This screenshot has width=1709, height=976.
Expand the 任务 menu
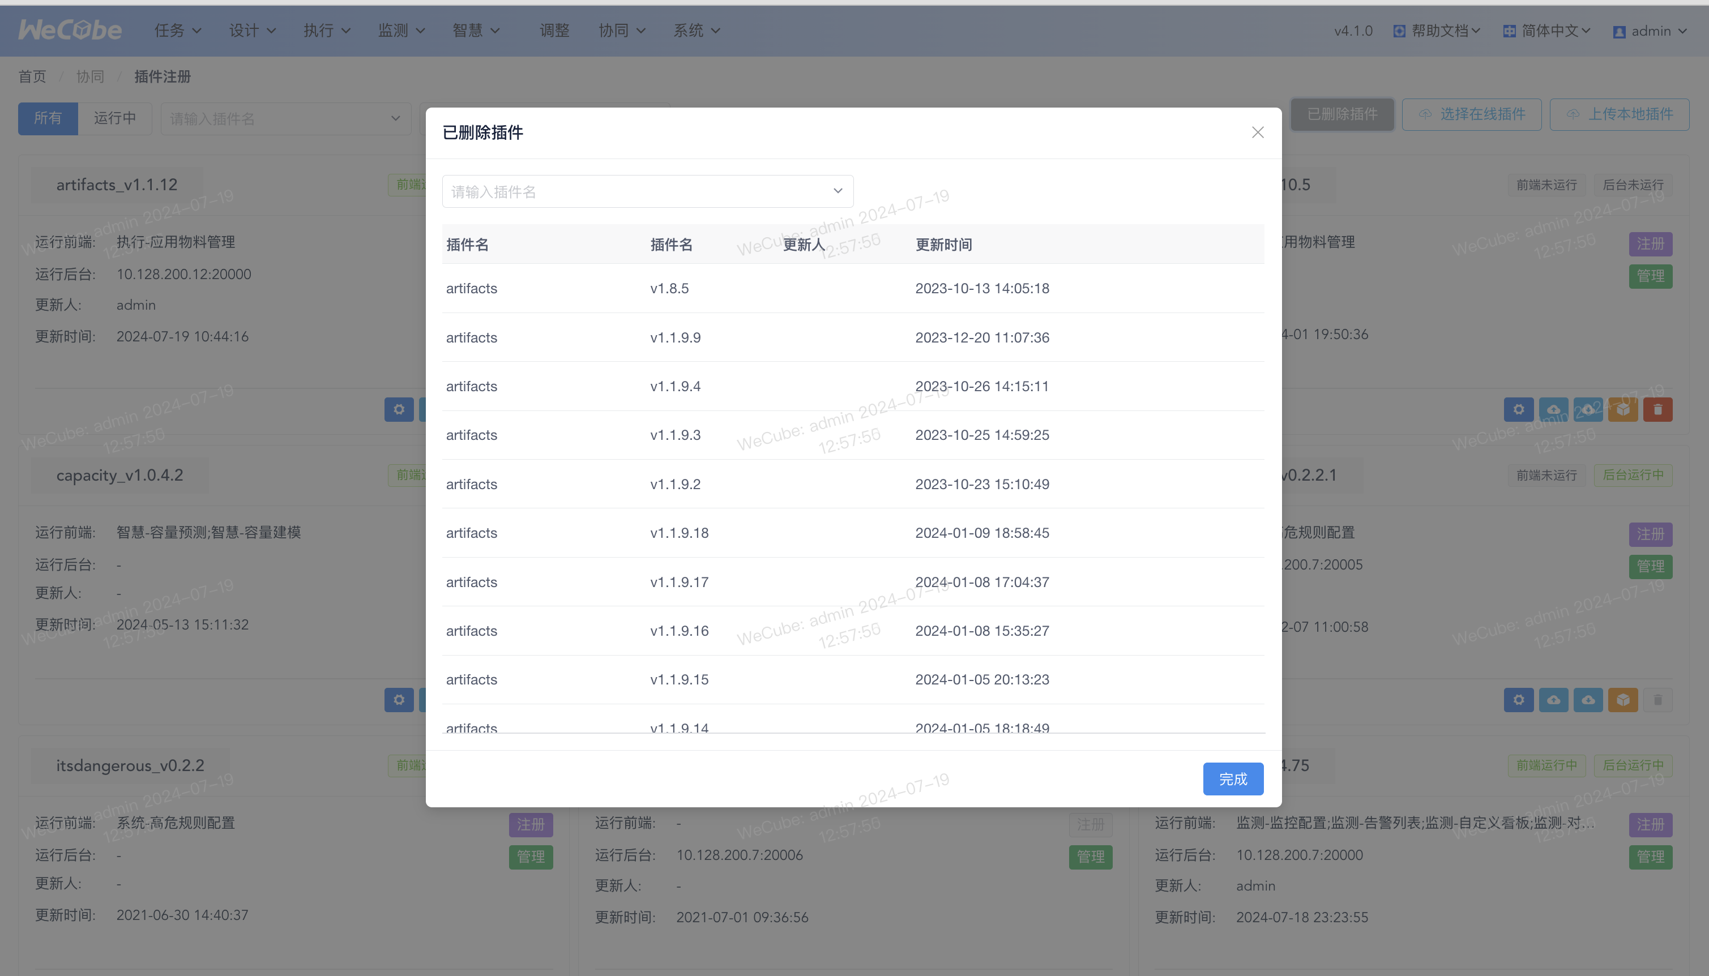coord(178,30)
